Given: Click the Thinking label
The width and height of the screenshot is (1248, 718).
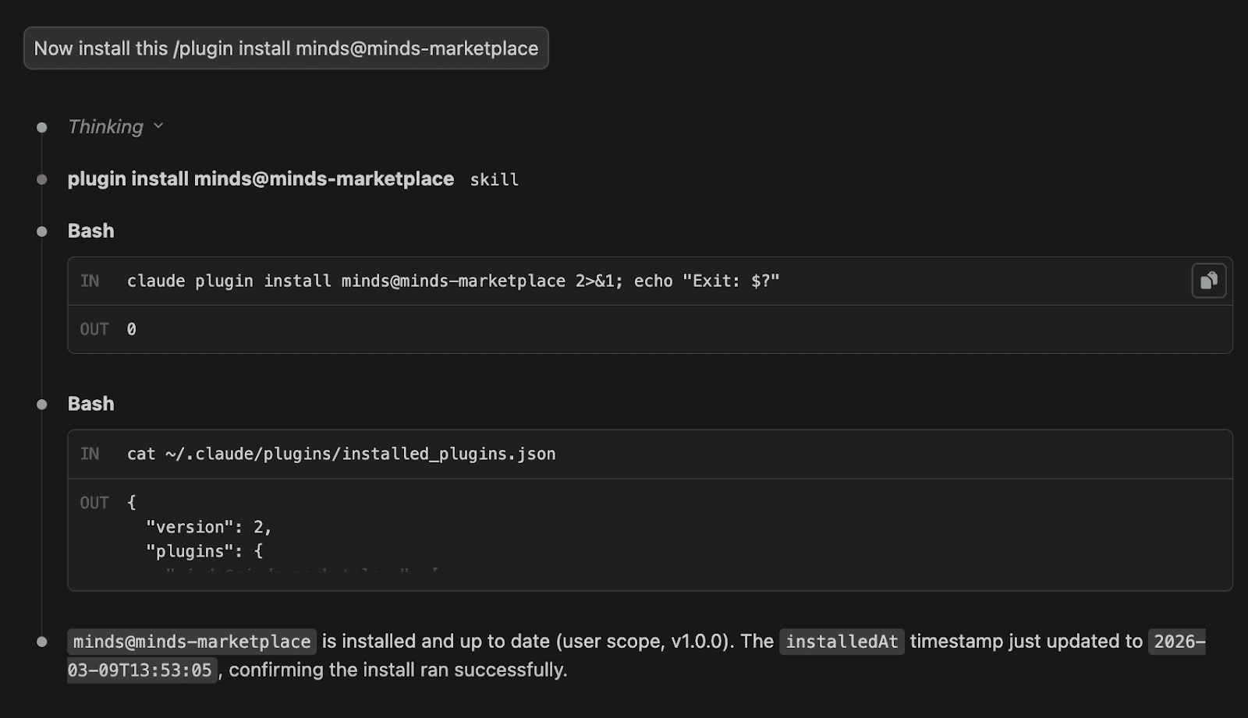Looking at the screenshot, I should [x=105, y=126].
